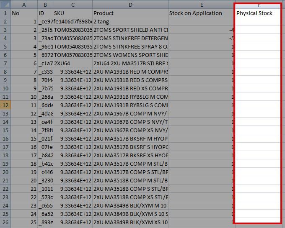
Task: Click the 'Stock on Application' cell
Action: pyautogui.click(x=202, y=13)
